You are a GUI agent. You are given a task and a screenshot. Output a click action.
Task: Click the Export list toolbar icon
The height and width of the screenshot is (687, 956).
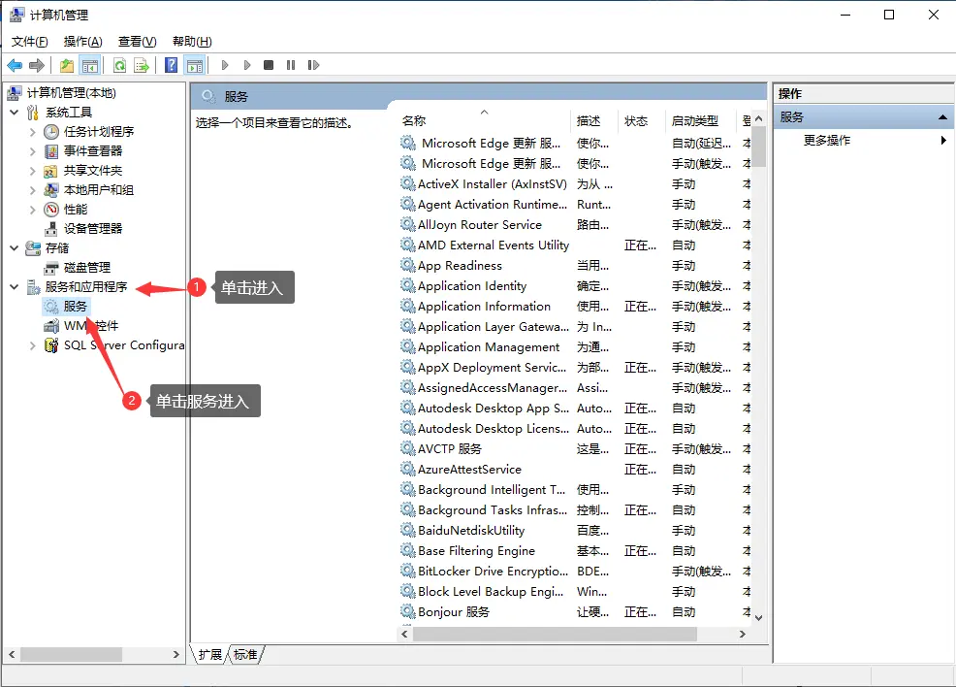point(142,65)
